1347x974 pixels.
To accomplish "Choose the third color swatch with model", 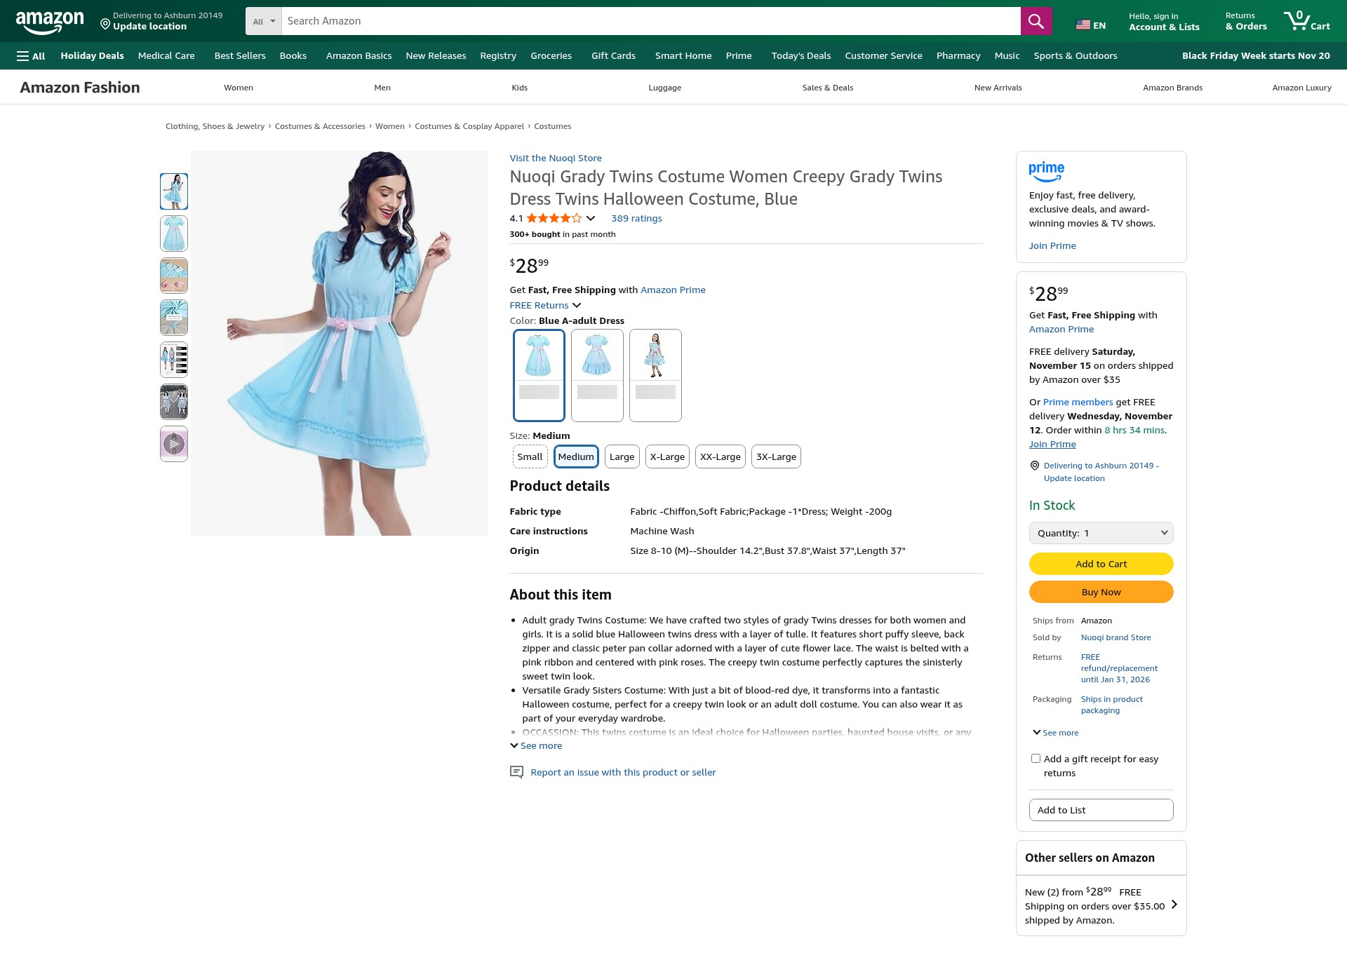I will click(655, 375).
